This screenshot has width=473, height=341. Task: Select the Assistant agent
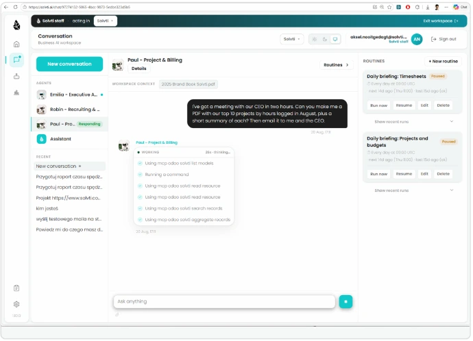(70, 139)
